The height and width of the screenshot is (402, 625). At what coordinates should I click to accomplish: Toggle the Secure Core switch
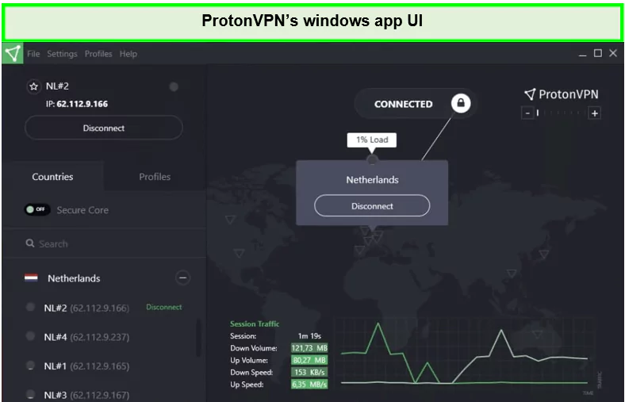[x=37, y=209]
